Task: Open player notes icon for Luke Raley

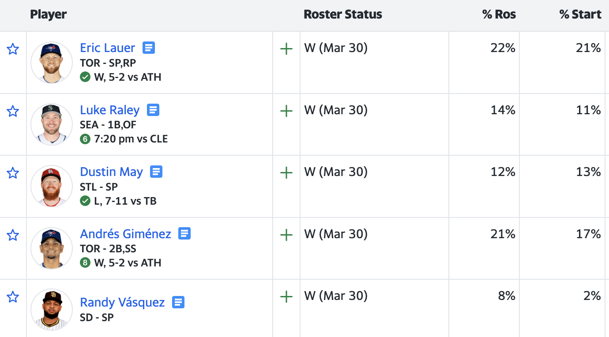Action: point(153,110)
